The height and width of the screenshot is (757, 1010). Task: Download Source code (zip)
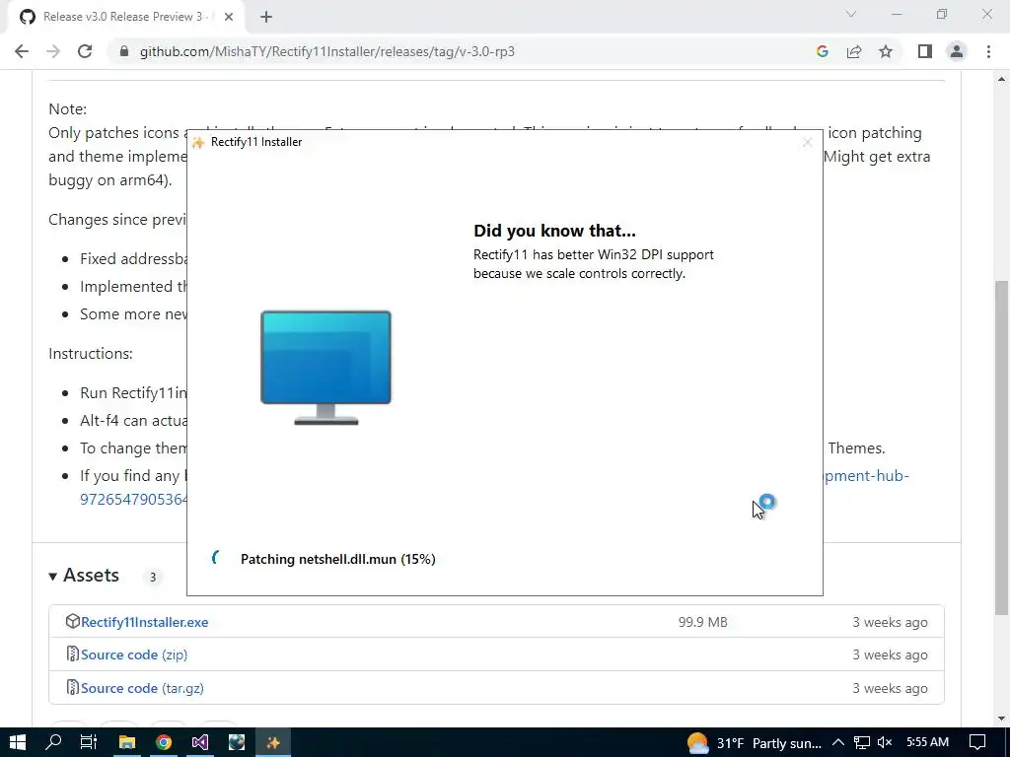pos(134,654)
